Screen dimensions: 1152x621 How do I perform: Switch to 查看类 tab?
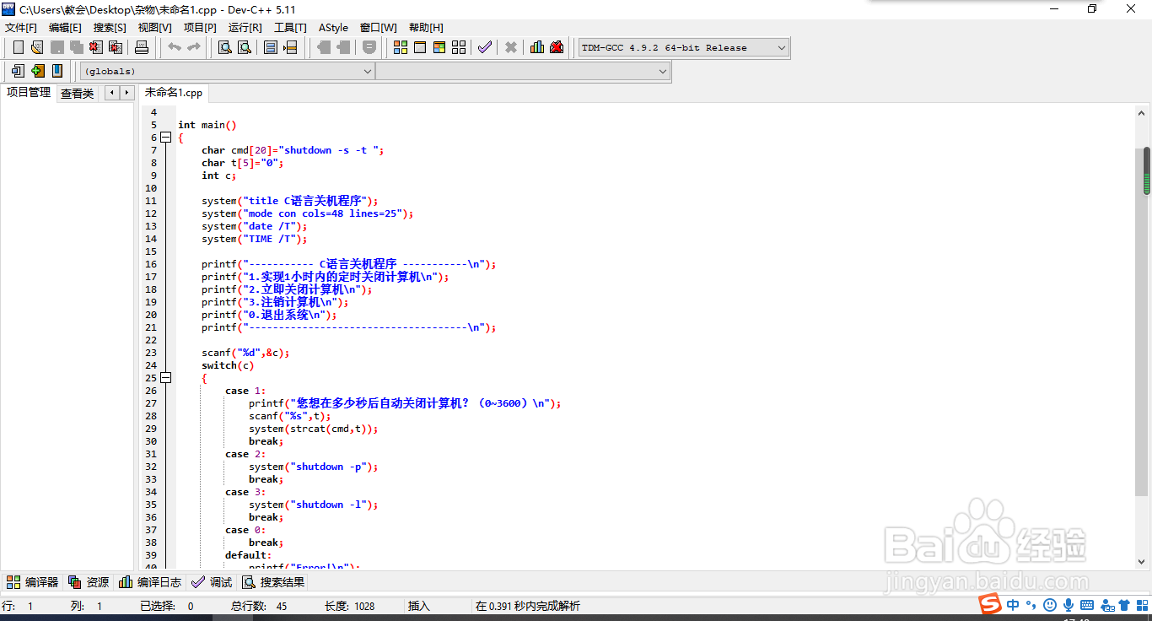click(78, 94)
